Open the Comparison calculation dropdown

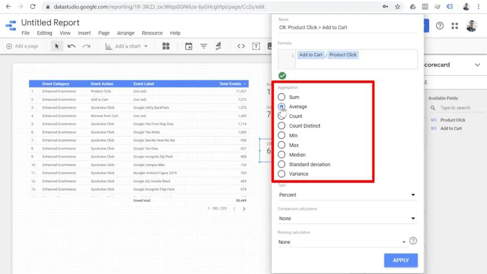tap(347, 218)
